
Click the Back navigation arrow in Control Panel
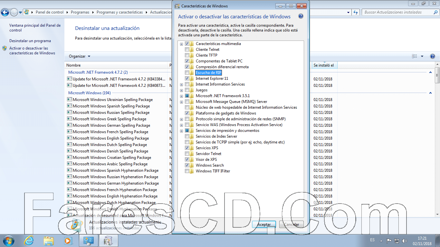click(5, 13)
